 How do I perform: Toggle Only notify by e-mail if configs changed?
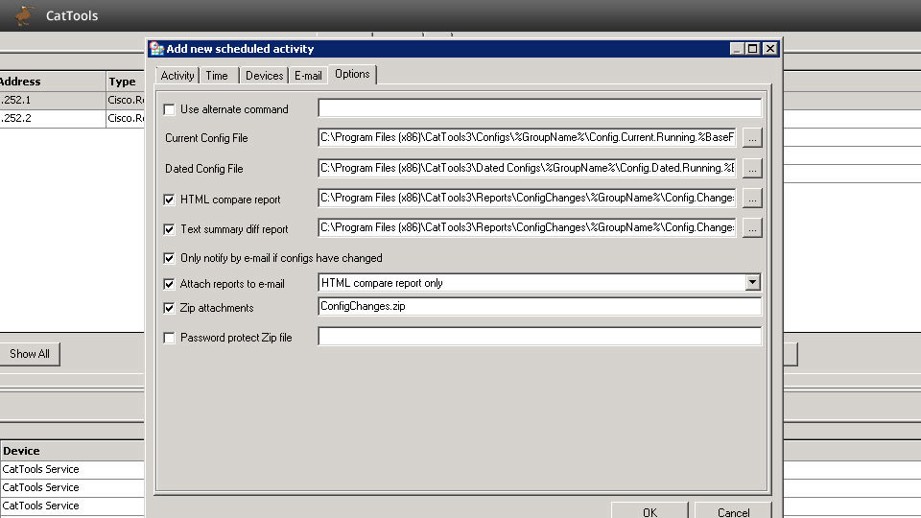[x=170, y=258]
